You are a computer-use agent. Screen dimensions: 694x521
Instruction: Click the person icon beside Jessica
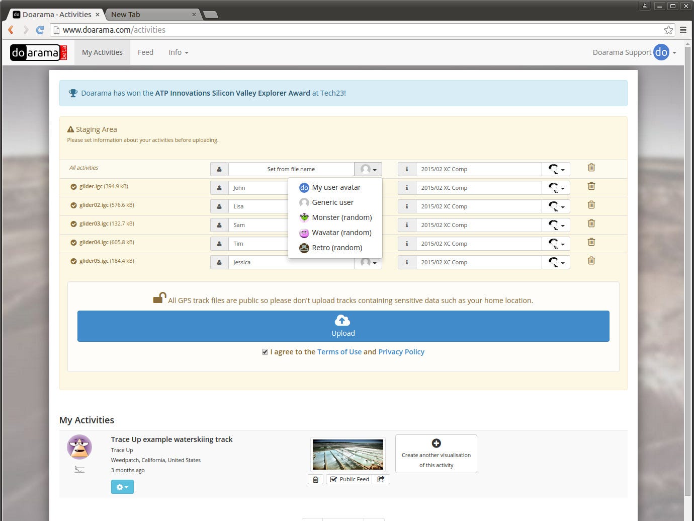(x=219, y=262)
